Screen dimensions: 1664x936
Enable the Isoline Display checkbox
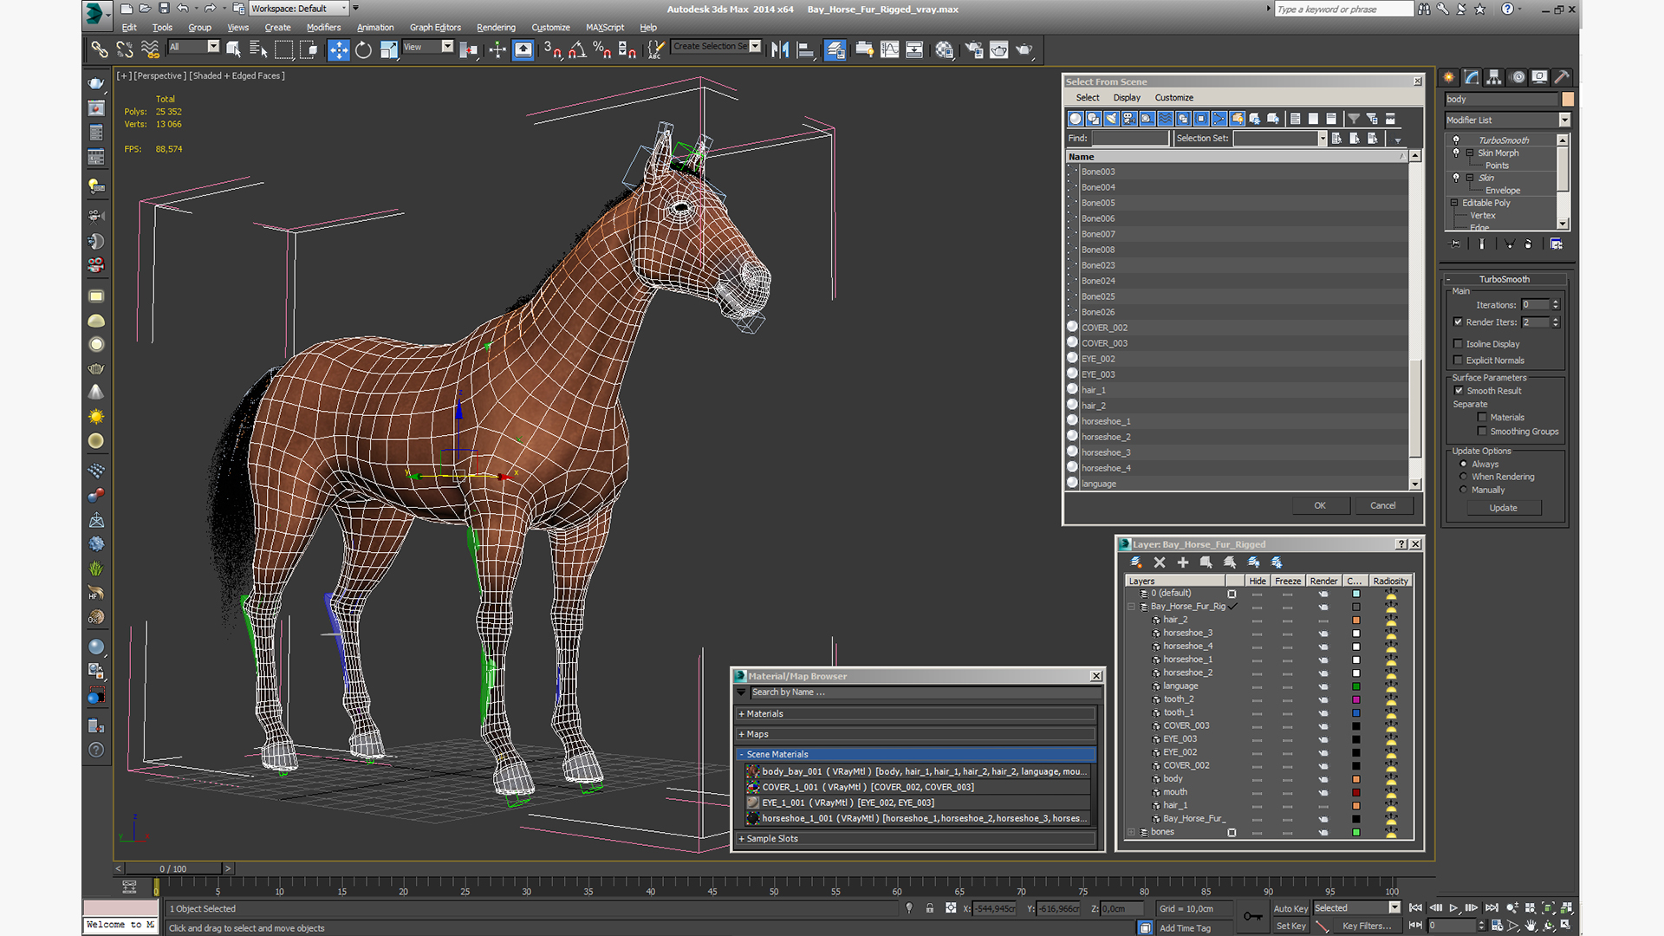1458,344
